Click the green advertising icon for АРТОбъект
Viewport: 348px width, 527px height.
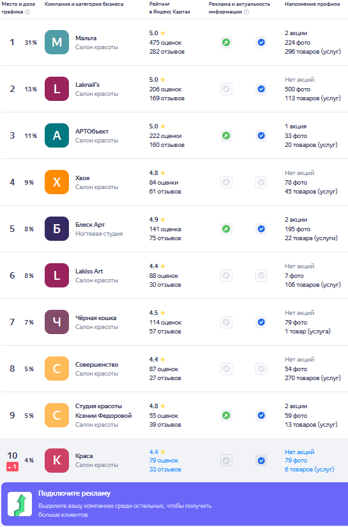227,136
